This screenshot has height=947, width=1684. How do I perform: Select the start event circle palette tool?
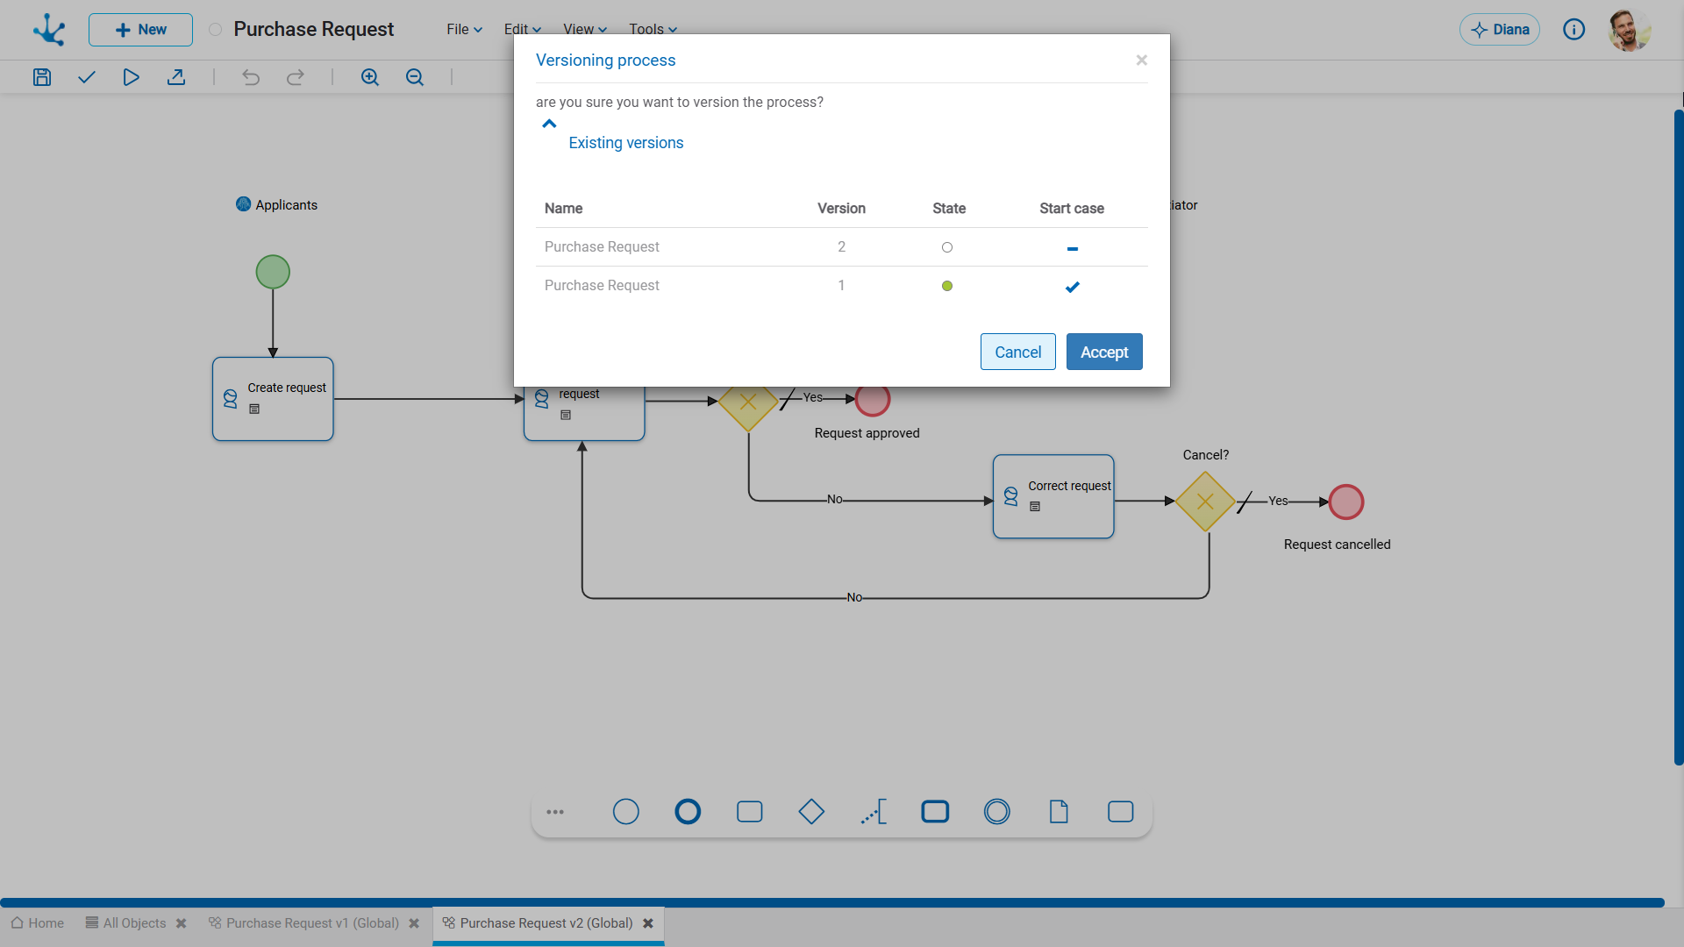tap(626, 812)
